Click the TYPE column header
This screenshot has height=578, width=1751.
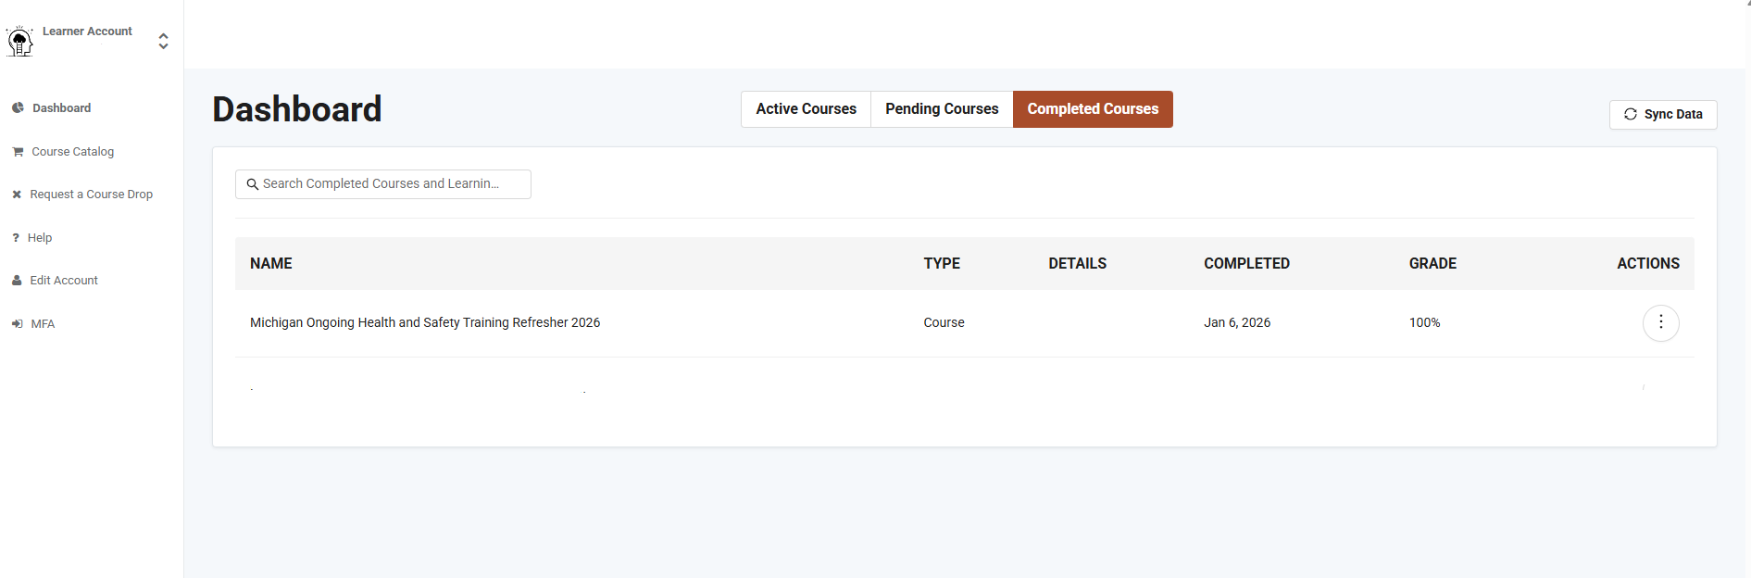(x=942, y=264)
